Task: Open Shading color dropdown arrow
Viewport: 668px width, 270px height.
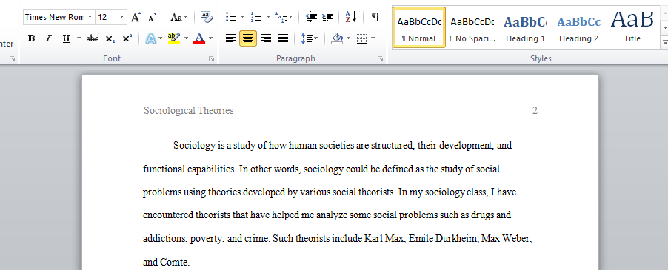Action: [x=349, y=38]
